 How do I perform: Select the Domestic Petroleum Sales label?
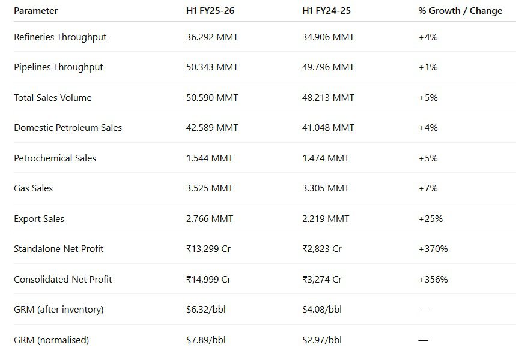[x=68, y=128]
